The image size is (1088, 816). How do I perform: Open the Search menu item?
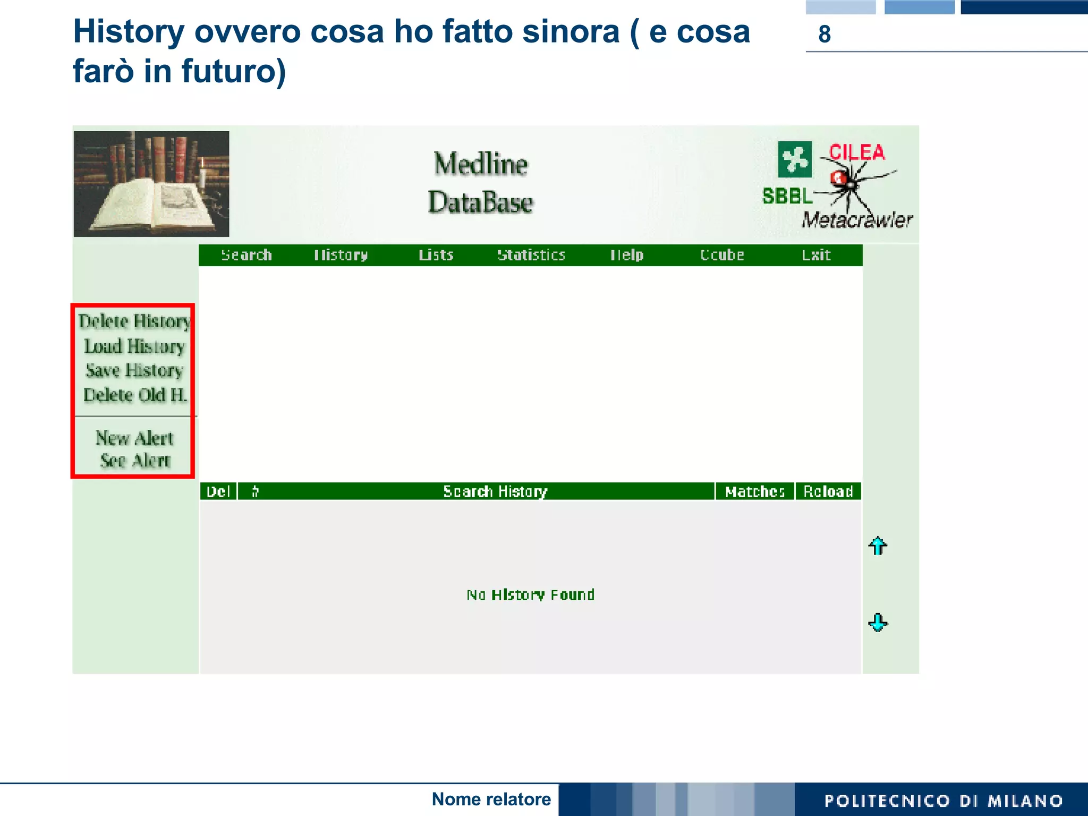coord(246,255)
